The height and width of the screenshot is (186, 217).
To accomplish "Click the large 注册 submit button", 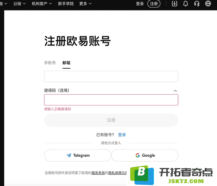I will click(111, 120).
